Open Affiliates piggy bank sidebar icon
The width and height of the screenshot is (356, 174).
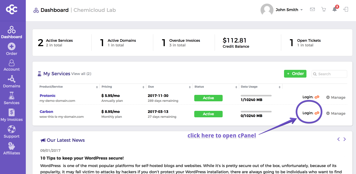pos(12,146)
